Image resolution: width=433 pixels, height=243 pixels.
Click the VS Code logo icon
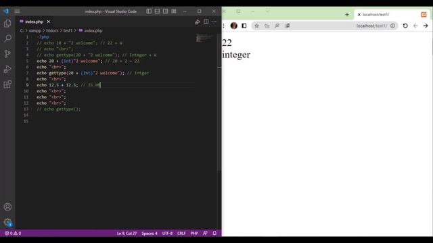[x=6, y=11]
